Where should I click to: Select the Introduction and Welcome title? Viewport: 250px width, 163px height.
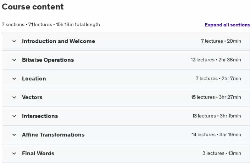click(59, 41)
